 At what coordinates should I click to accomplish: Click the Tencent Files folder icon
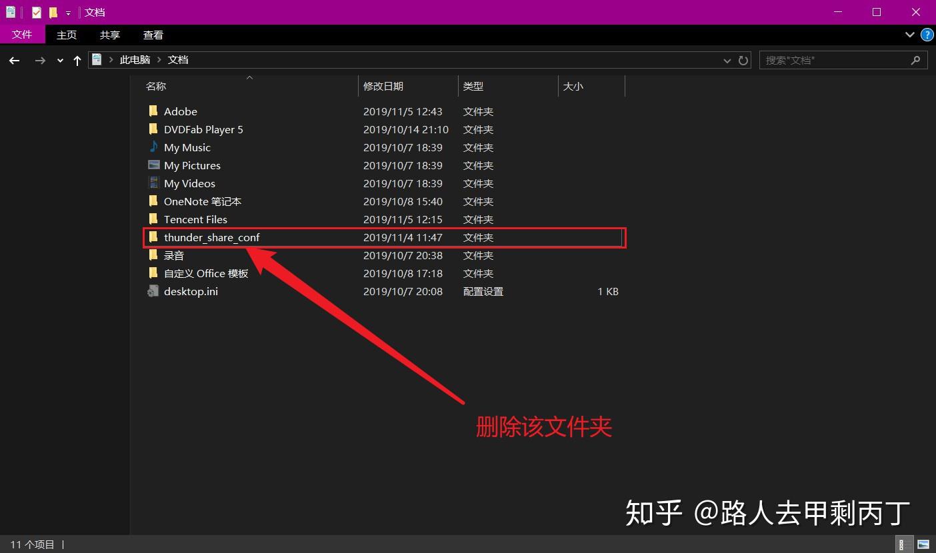coord(153,219)
